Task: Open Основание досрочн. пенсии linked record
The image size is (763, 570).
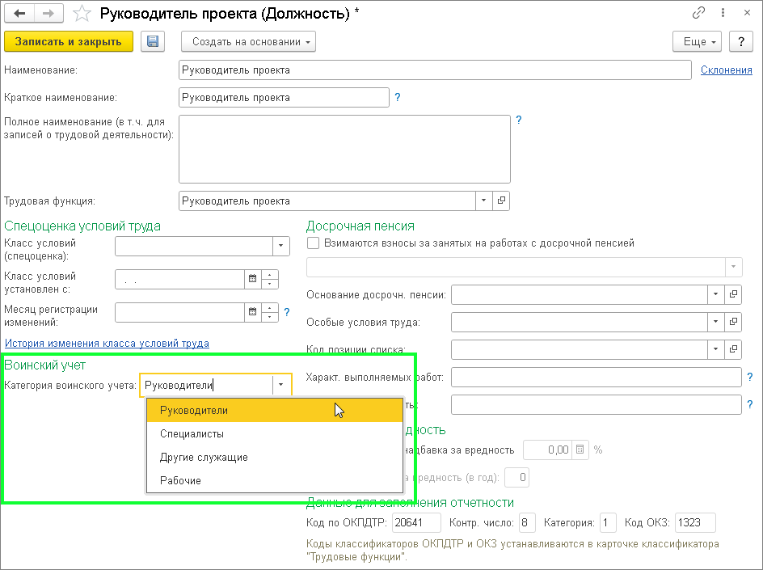Action: [x=733, y=295]
